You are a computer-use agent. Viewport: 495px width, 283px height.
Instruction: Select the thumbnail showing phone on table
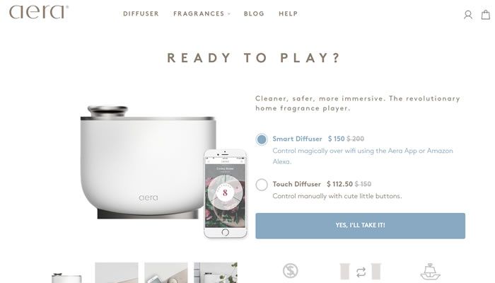pos(165,272)
